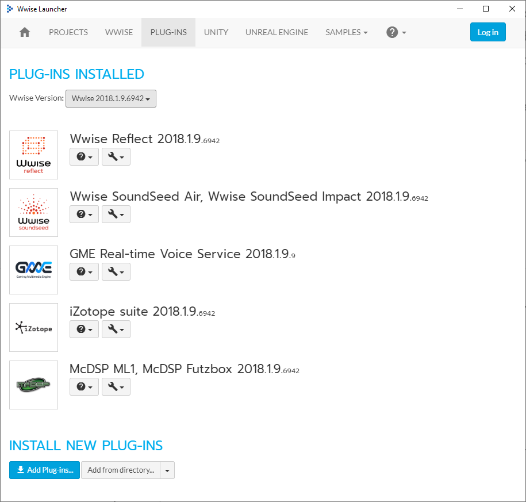
Task: Open help dropdown for Wwise Reflect
Action: coord(84,157)
